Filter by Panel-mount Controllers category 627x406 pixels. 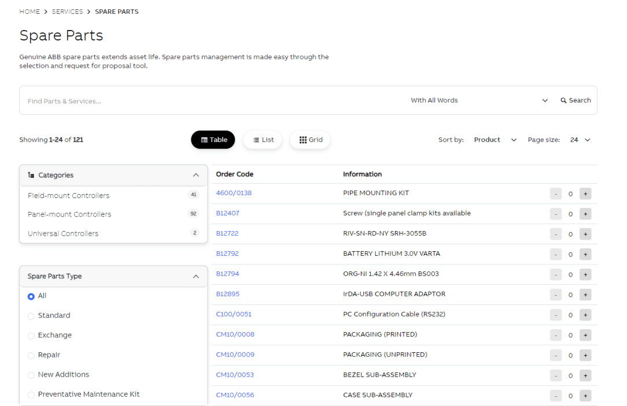click(x=69, y=214)
